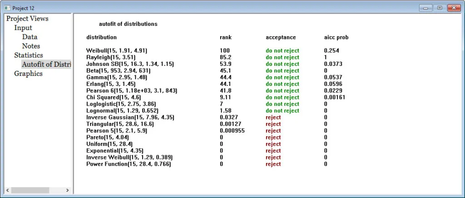Click aicc prob value 0.0537
This screenshot has width=465, height=198.
pos(333,77)
